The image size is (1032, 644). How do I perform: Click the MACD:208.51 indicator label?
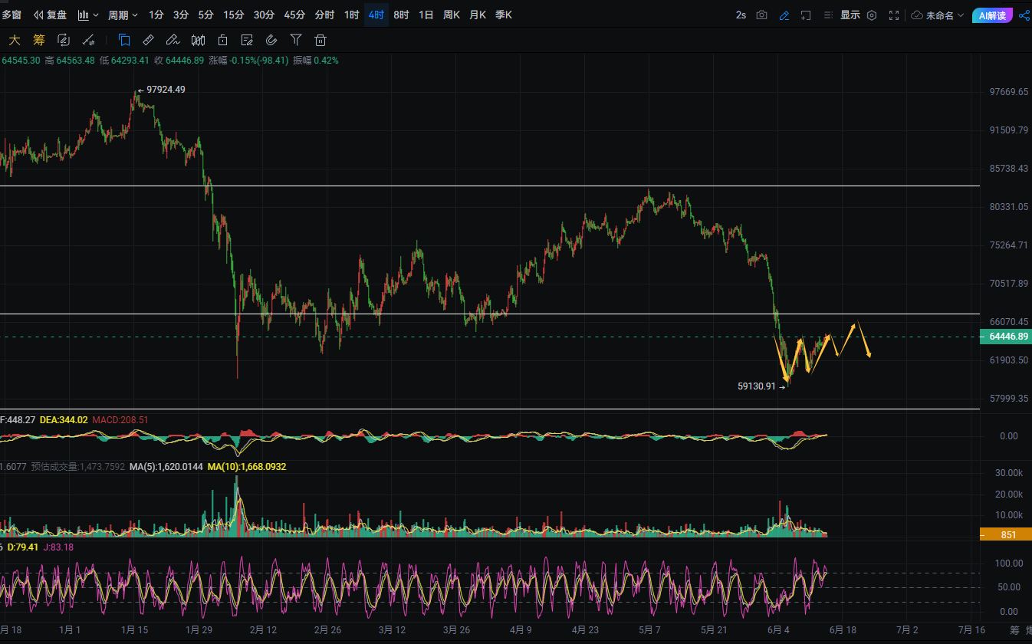(120, 420)
